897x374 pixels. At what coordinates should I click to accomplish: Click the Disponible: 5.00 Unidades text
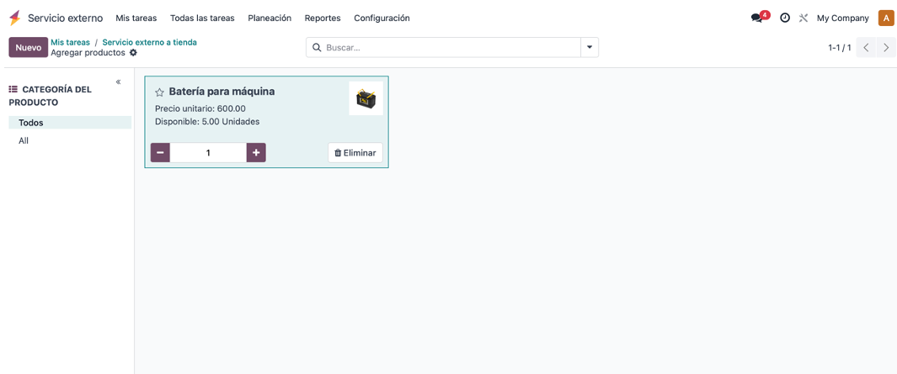pyautogui.click(x=207, y=122)
